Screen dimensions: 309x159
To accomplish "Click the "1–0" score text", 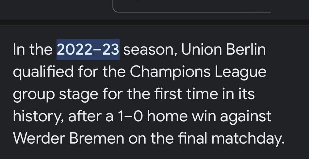I will coord(131,116).
